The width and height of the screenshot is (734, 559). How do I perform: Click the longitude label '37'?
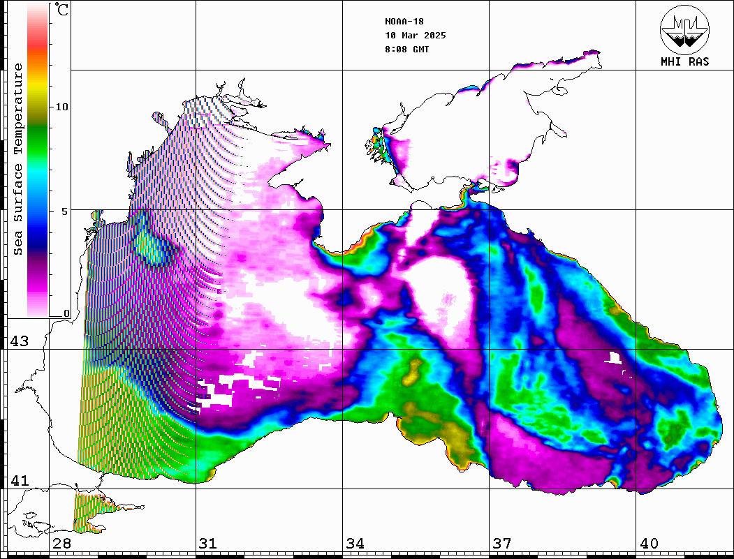click(502, 544)
